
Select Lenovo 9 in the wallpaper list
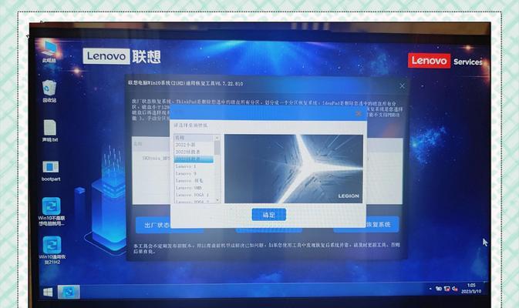pos(194,173)
